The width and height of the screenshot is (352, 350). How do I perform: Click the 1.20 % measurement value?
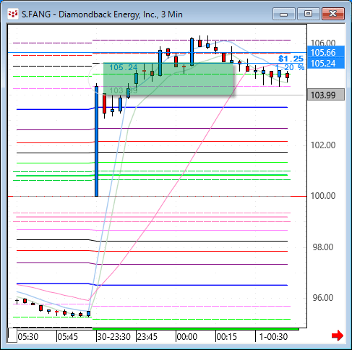(290, 67)
